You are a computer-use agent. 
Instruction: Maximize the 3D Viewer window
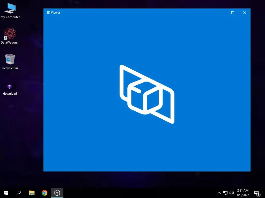tap(233, 13)
